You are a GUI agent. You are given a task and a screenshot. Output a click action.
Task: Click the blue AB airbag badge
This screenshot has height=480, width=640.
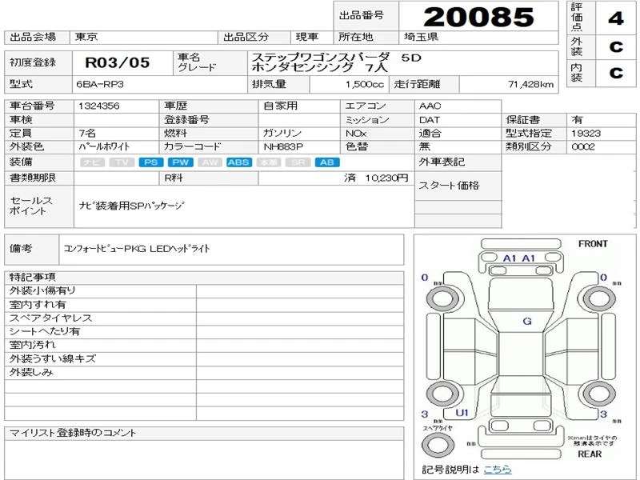click(x=326, y=162)
